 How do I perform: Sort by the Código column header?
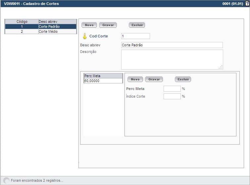[x=22, y=22]
